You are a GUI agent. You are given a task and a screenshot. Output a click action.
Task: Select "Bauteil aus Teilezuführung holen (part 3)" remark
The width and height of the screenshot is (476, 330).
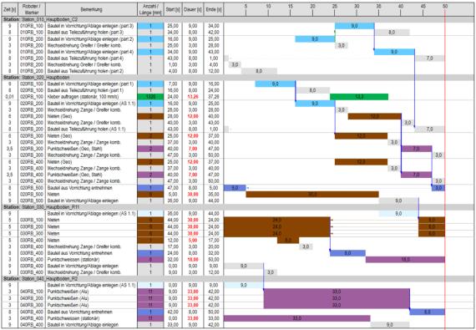click(85, 33)
